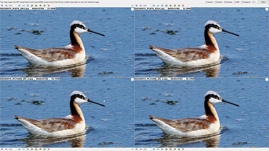This screenshot has height=151, width=269.
Task: Click the 1:1 icon below PL7150R_XD_2 image
Action: click(x=158, y=149)
